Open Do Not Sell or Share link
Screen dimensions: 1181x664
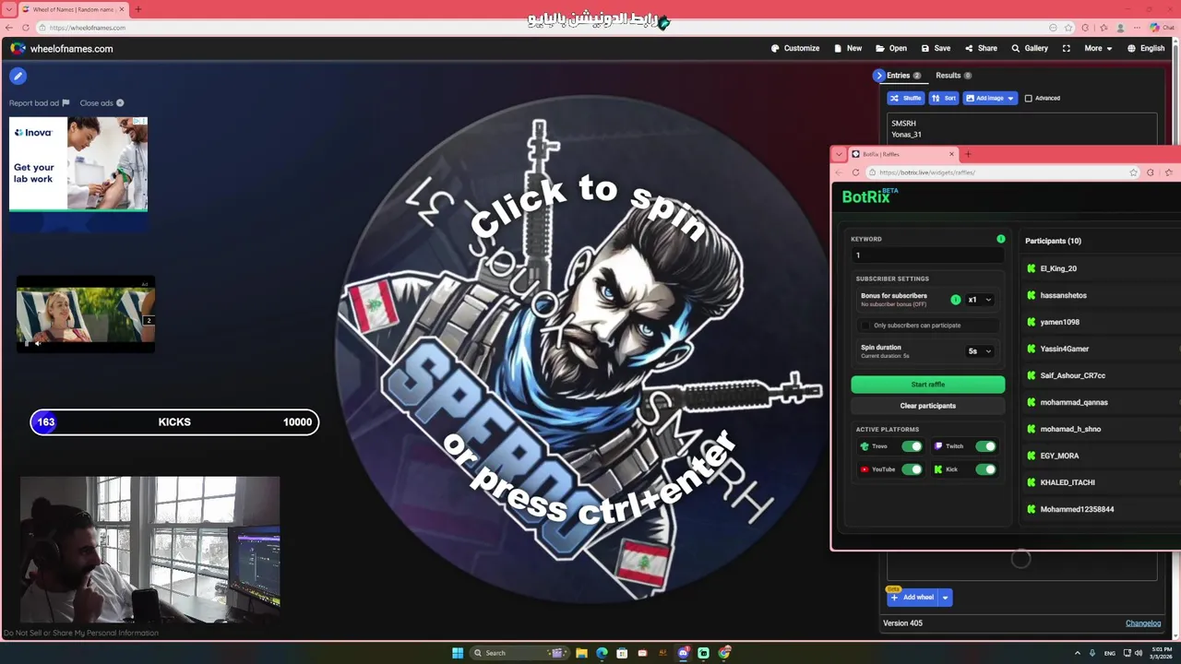tap(81, 633)
